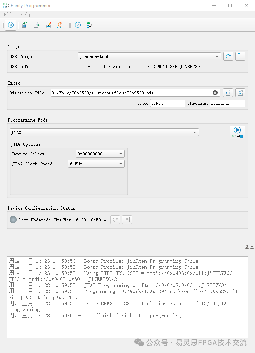
Task: Refresh the device configuration status
Action: point(115,220)
